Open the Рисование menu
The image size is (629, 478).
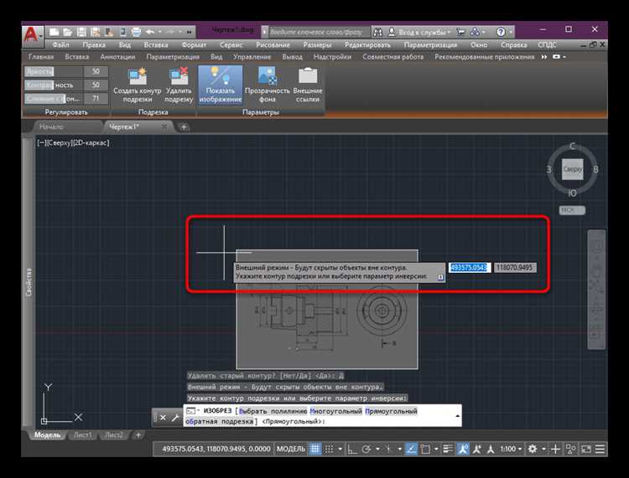point(273,45)
